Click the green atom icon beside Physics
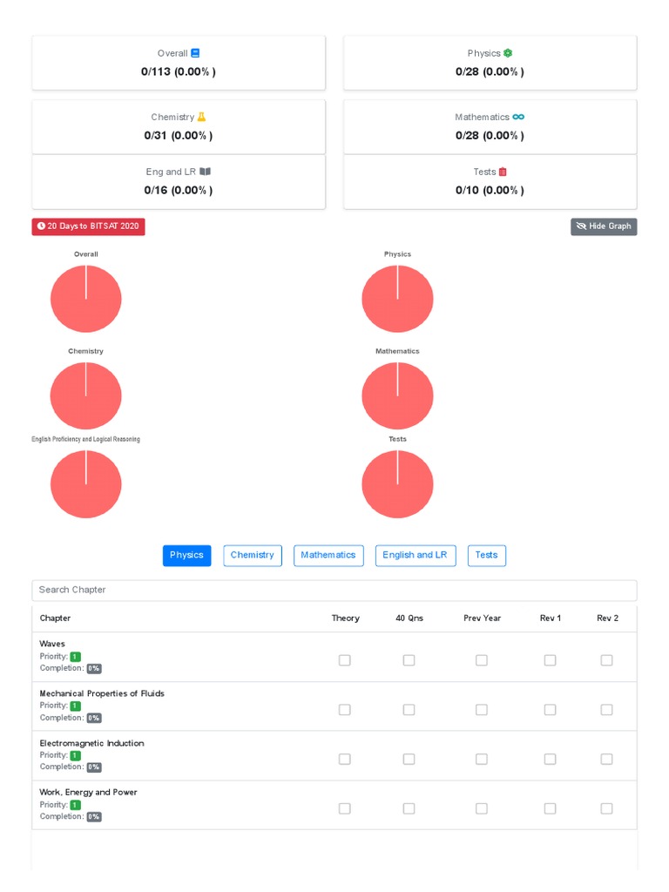 (x=508, y=53)
